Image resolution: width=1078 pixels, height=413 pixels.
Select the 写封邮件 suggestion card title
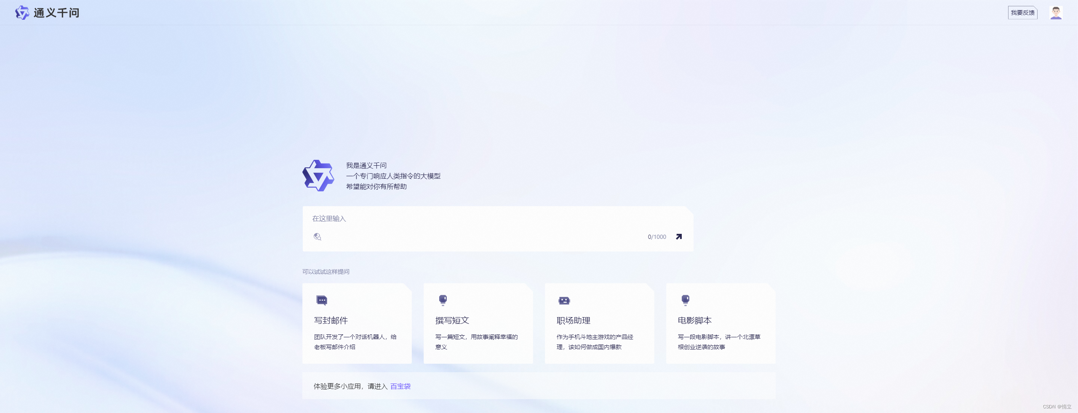[331, 320]
